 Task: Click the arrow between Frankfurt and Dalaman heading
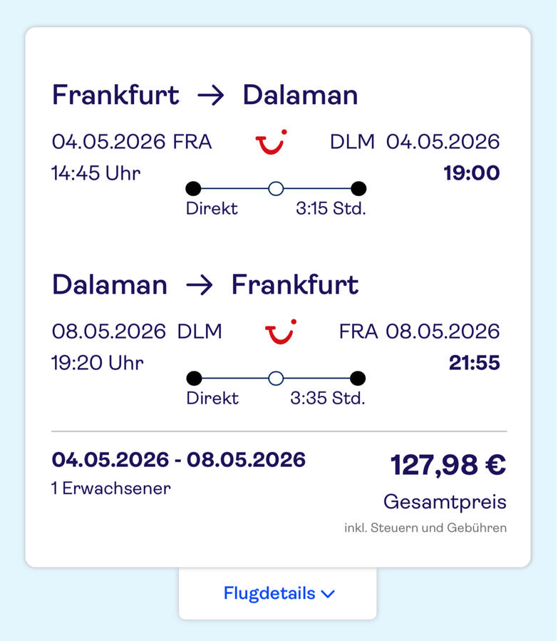[x=210, y=96]
